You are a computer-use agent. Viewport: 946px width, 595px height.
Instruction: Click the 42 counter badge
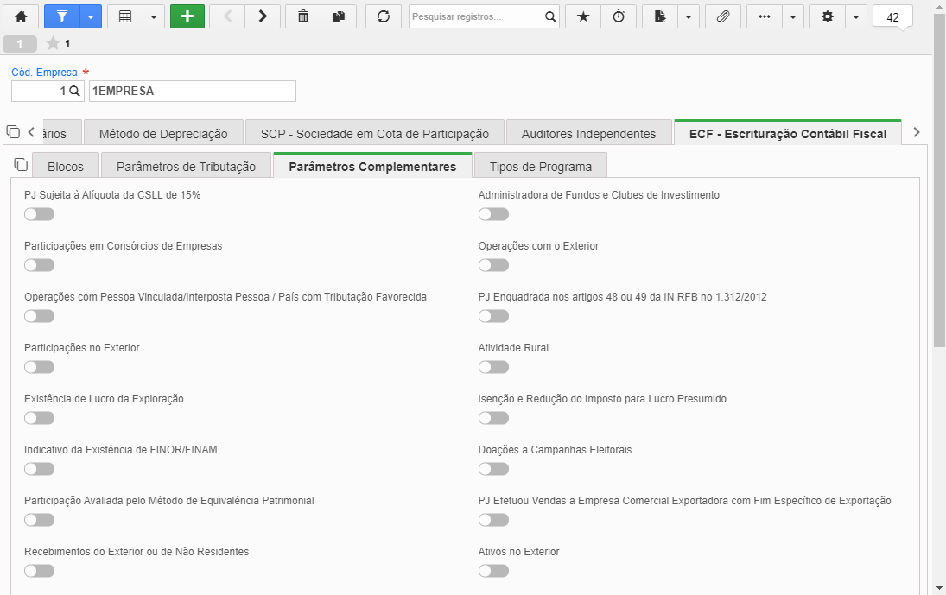[x=893, y=17]
